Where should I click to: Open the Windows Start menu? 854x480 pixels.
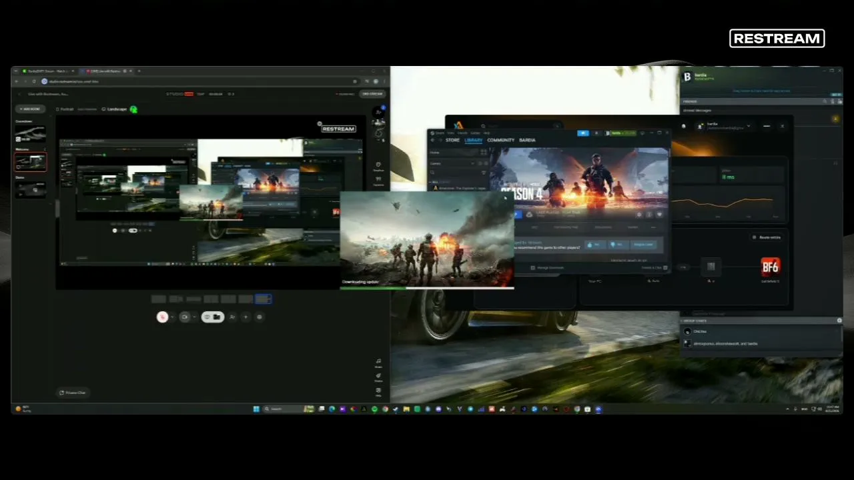(256, 409)
